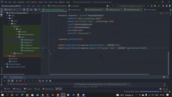Click the editor vertical scrollbar thumb

click(169, 63)
